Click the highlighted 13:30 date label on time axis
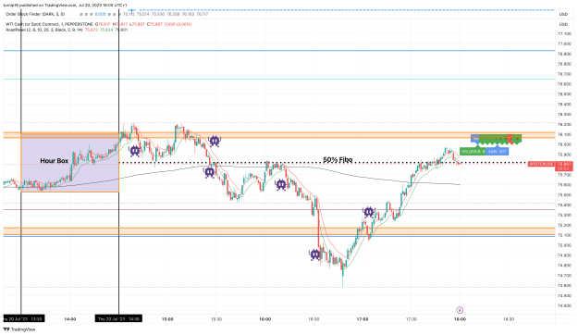Viewport: 578px width, 335px height. (23, 318)
